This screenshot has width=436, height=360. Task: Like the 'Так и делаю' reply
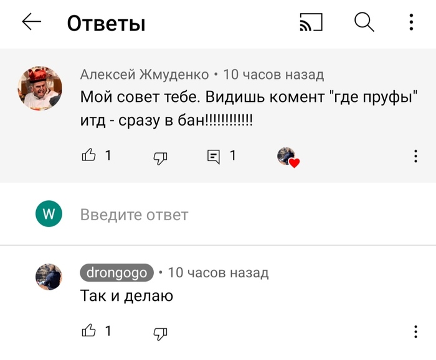tap(89, 331)
